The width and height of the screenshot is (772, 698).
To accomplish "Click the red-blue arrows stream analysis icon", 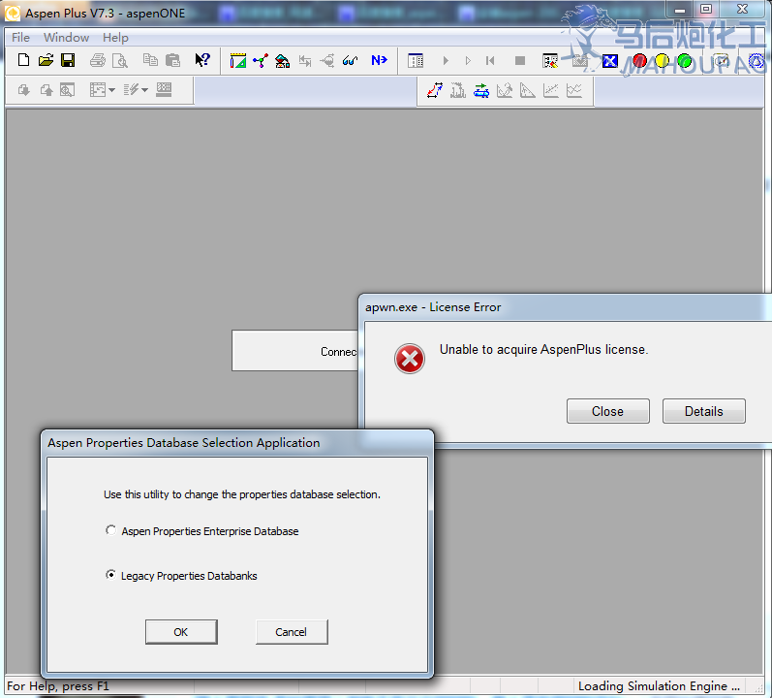I will 435,90.
